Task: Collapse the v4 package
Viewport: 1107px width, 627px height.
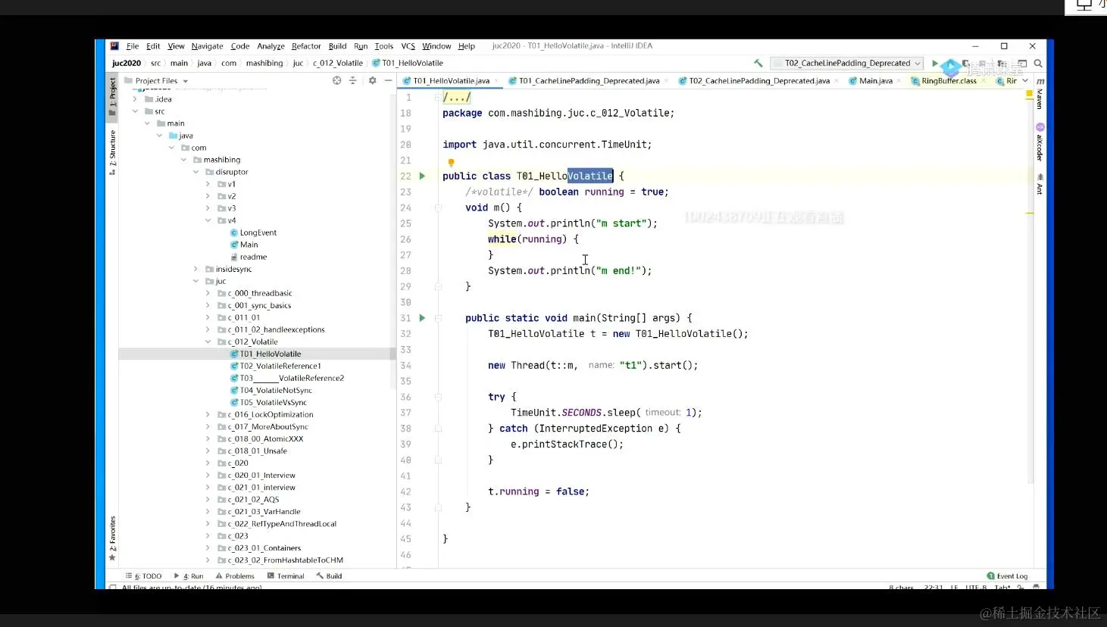Action: tap(208, 220)
